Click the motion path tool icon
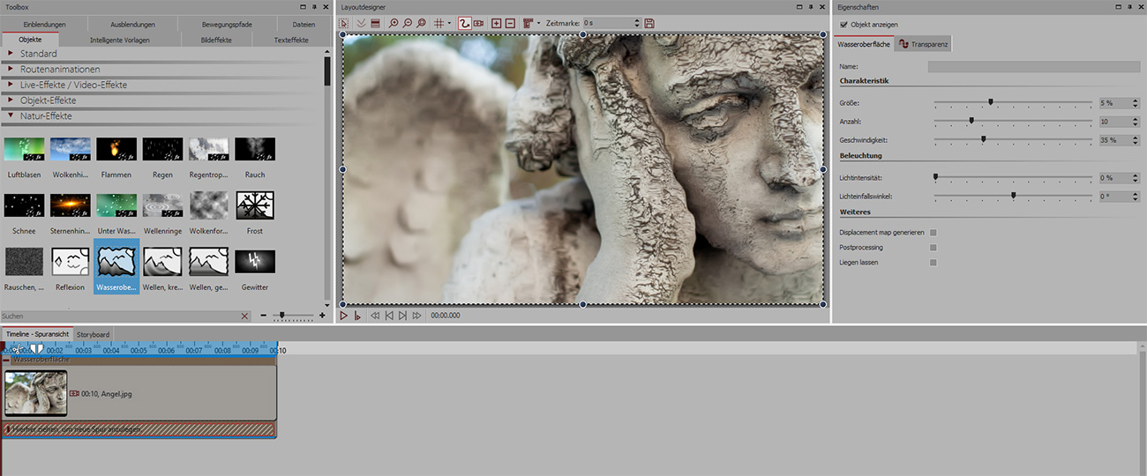 464,23
